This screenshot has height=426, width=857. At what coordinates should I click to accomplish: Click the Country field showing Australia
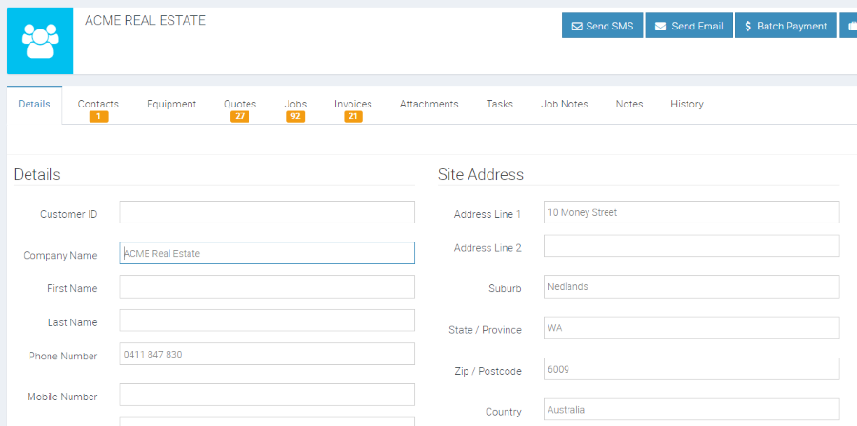click(691, 410)
